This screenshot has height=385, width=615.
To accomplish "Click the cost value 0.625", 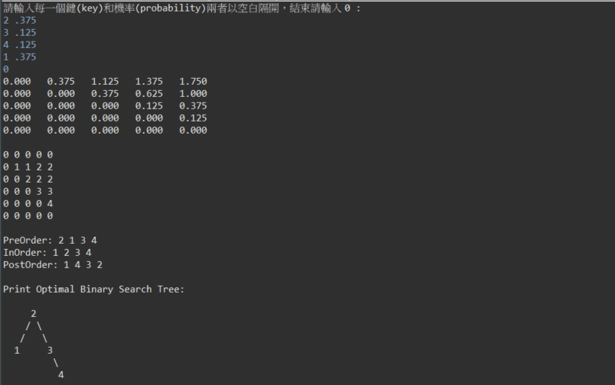I will click(x=149, y=94).
